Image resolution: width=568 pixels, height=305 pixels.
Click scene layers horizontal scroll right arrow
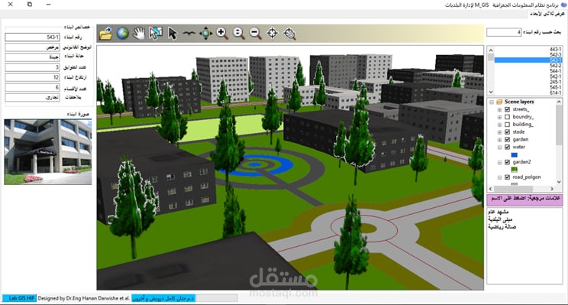click(x=552, y=189)
